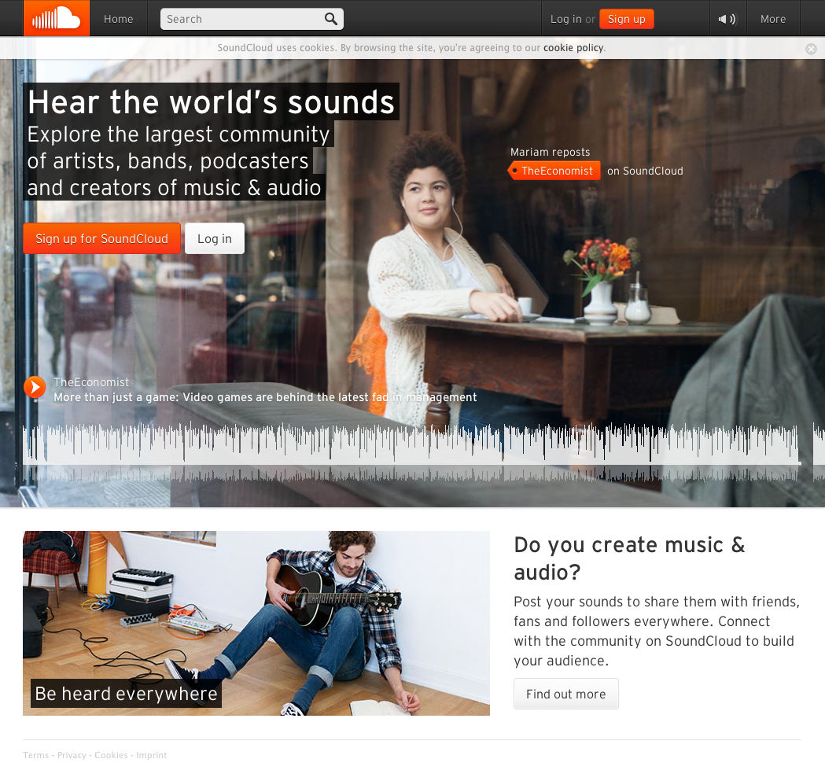This screenshot has height=770, width=825.
Task: Click the search magnifier icon
Action: 331,19
